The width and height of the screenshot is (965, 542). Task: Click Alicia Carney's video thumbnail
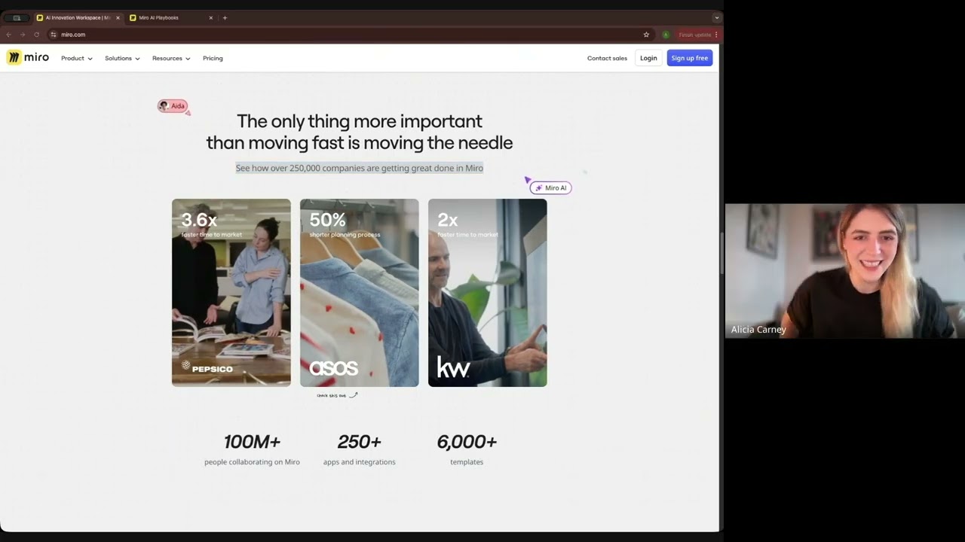pyautogui.click(x=844, y=270)
